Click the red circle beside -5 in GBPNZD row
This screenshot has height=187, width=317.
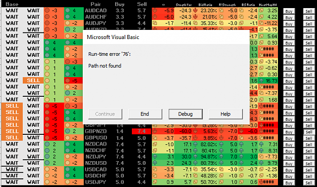[x=47, y=131]
